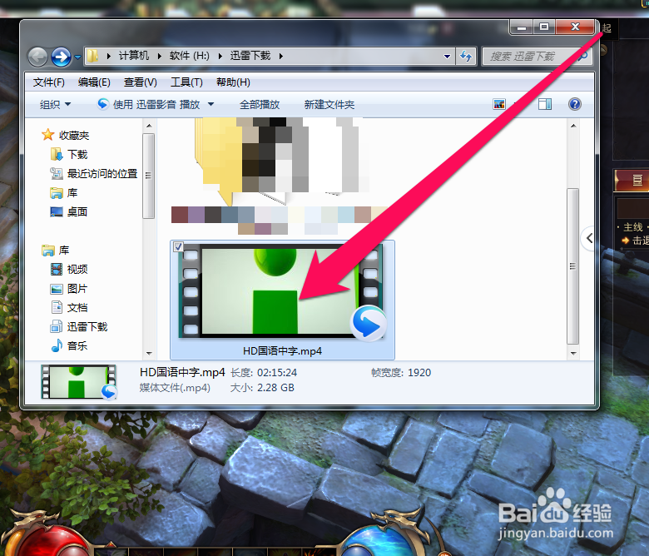
Task: Expand arrow between 计算机 and 软件 (H:)
Action: (x=160, y=56)
